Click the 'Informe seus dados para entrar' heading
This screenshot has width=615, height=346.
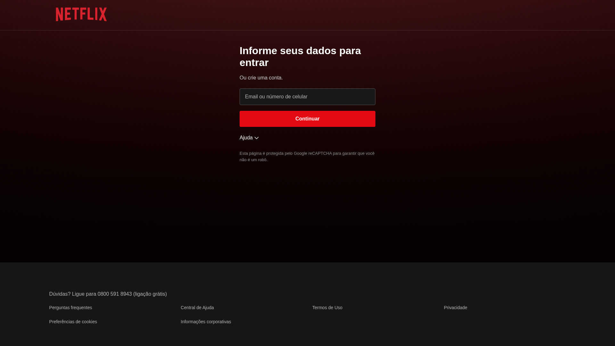[x=300, y=56]
